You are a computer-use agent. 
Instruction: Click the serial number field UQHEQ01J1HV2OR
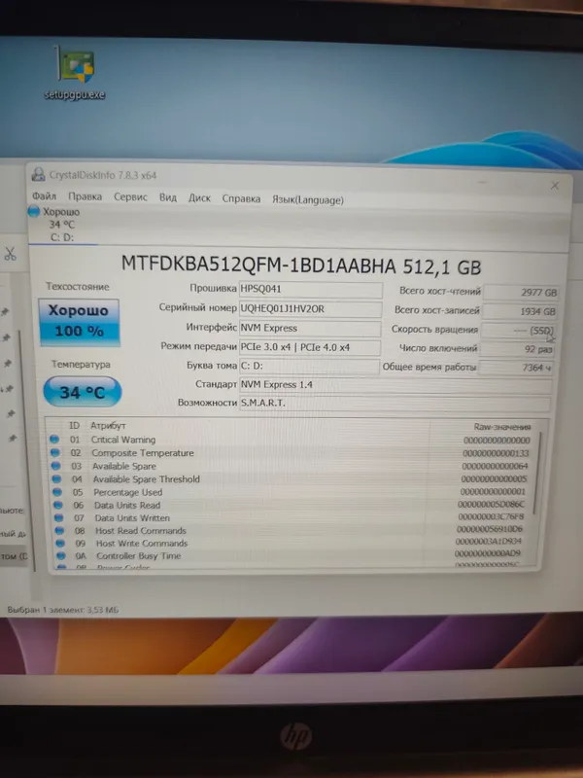click(x=310, y=309)
